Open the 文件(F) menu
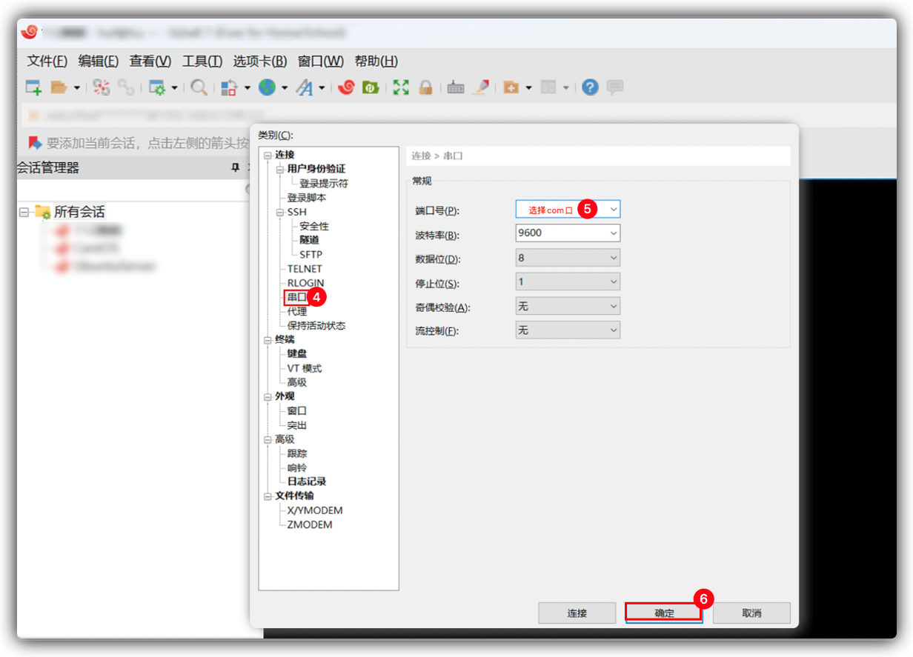 click(x=47, y=61)
